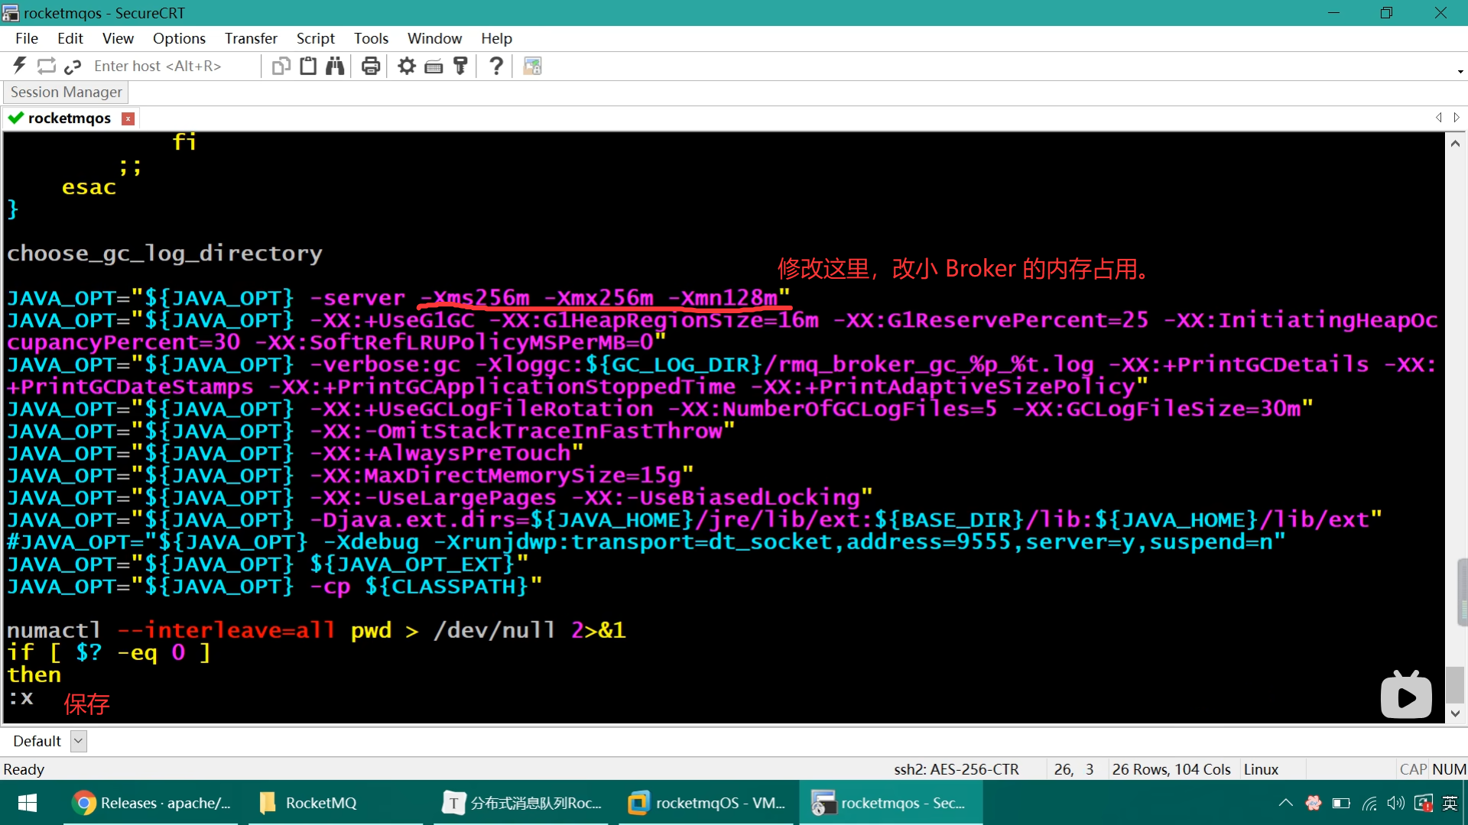Image resolution: width=1468 pixels, height=825 pixels.
Task: Click the terminal's vertical scrollbar thumb
Action: 1455,684
